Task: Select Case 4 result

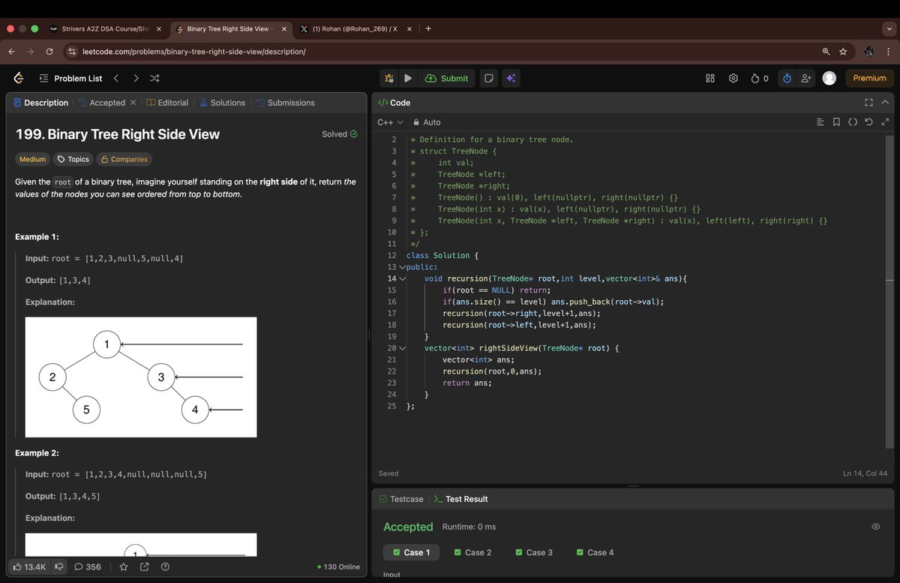Action: tap(595, 552)
